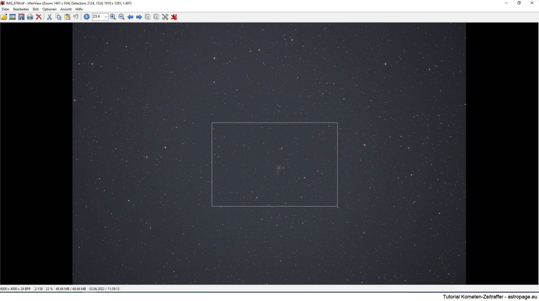Image resolution: width=539 pixels, height=301 pixels.
Task: Print the image with the printer icon
Action: pos(30,17)
